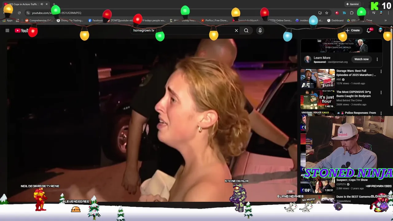This screenshot has width=393, height=221.
Task: Open the Chrome three-dot menu
Action: click(x=388, y=13)
